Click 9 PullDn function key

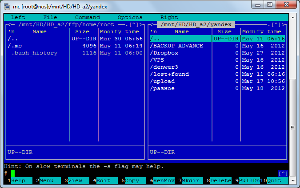(x=248, y=180)
